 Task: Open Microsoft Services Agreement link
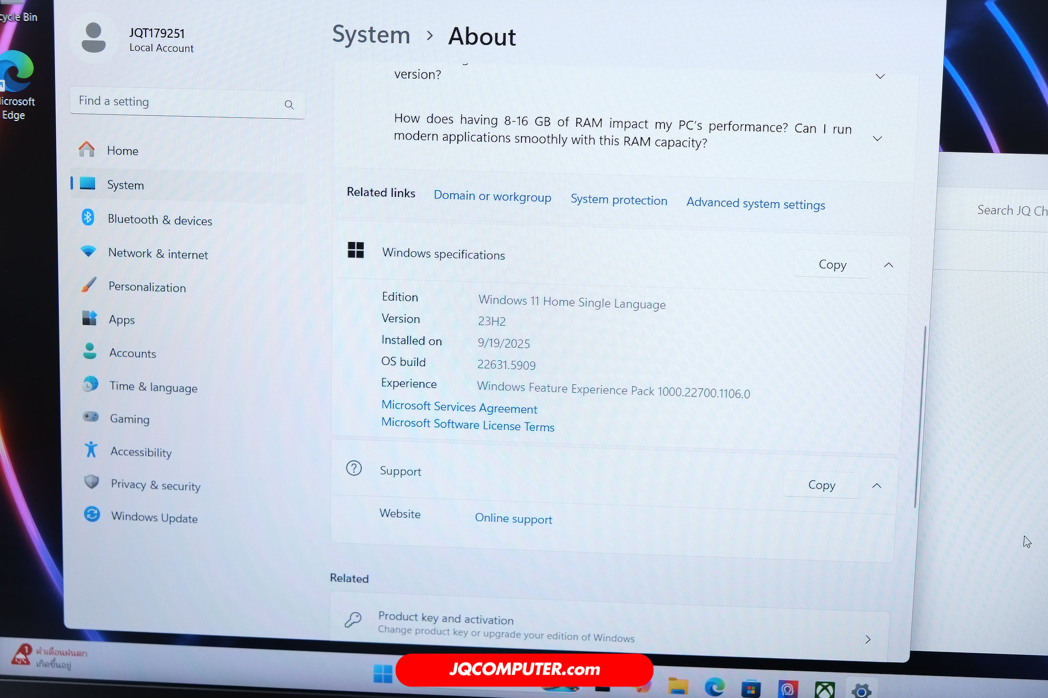[x=459, y=407]
